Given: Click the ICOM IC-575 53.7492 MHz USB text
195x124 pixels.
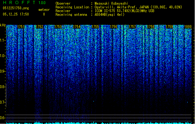Looking at the screenshot, I should point(125,11).
